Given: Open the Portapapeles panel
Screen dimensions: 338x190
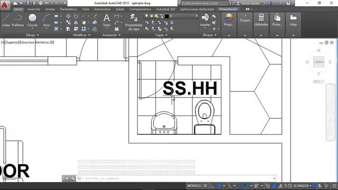Looking at the screenshot, I should pyautogui.click(x=277, y=20).
